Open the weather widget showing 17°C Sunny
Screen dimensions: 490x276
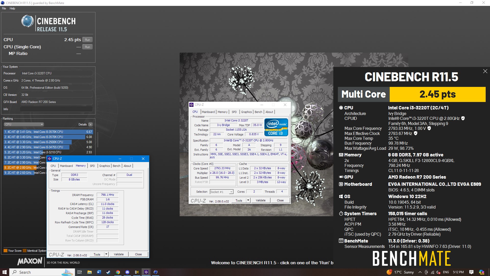[x=400, y=272]
